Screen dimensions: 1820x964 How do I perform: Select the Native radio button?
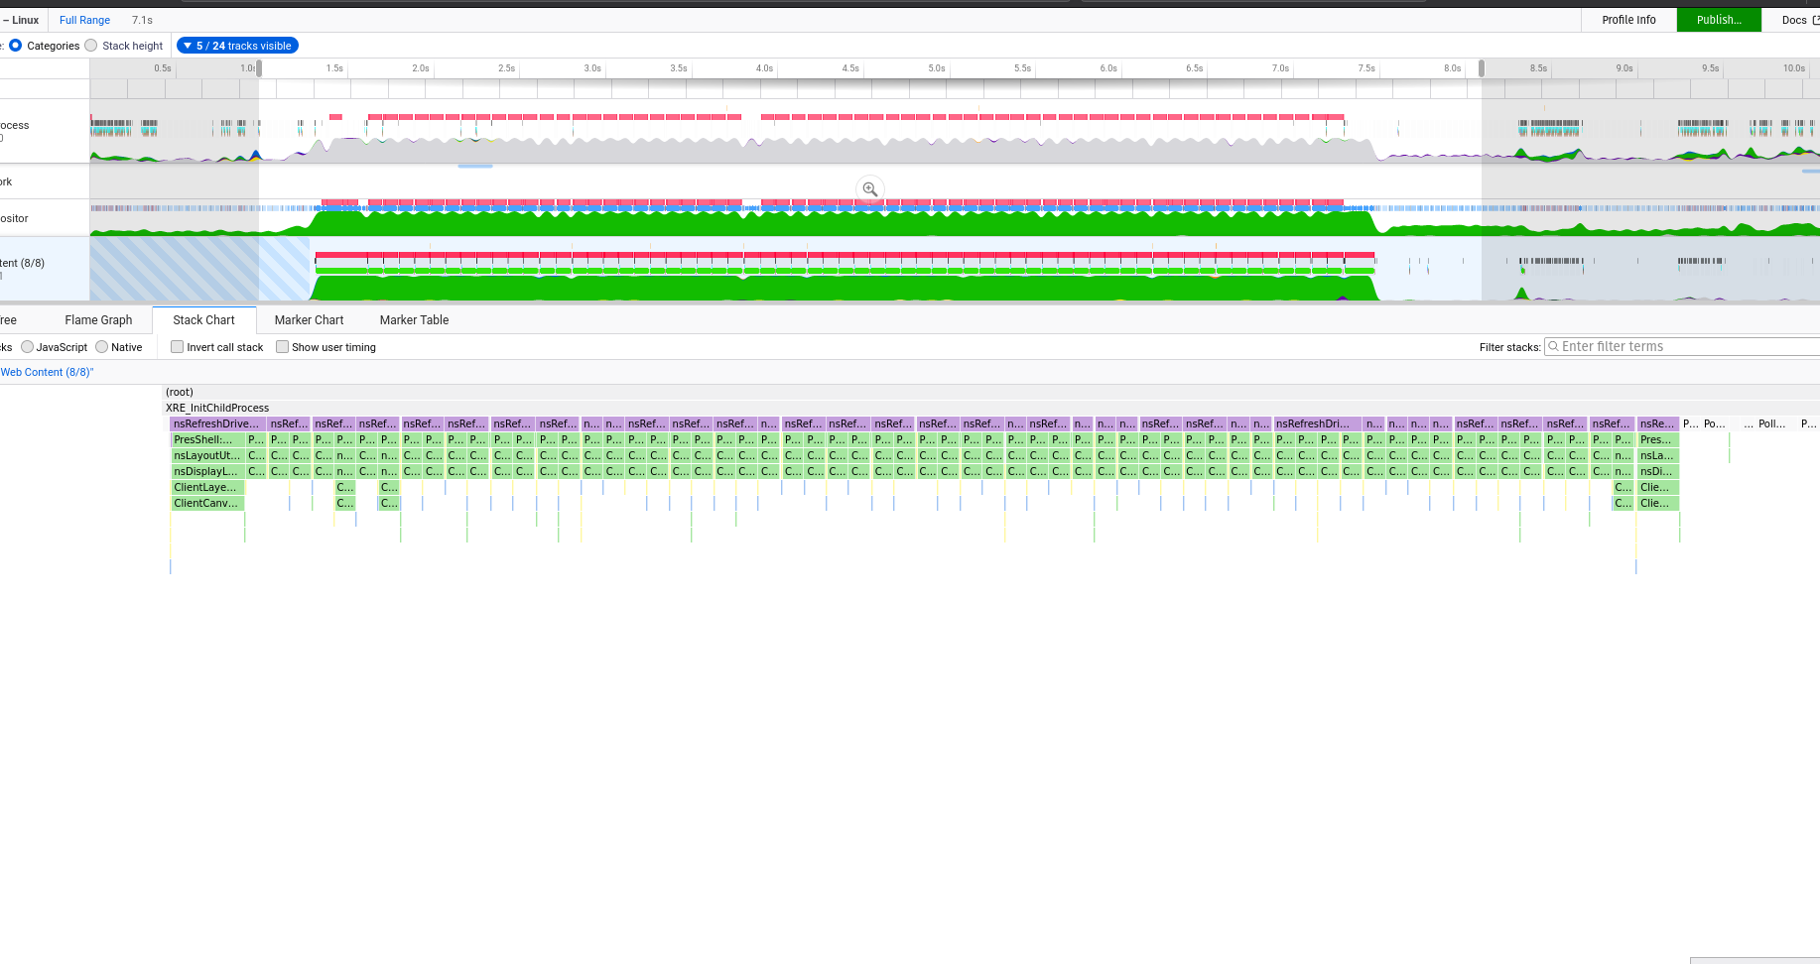102,346
